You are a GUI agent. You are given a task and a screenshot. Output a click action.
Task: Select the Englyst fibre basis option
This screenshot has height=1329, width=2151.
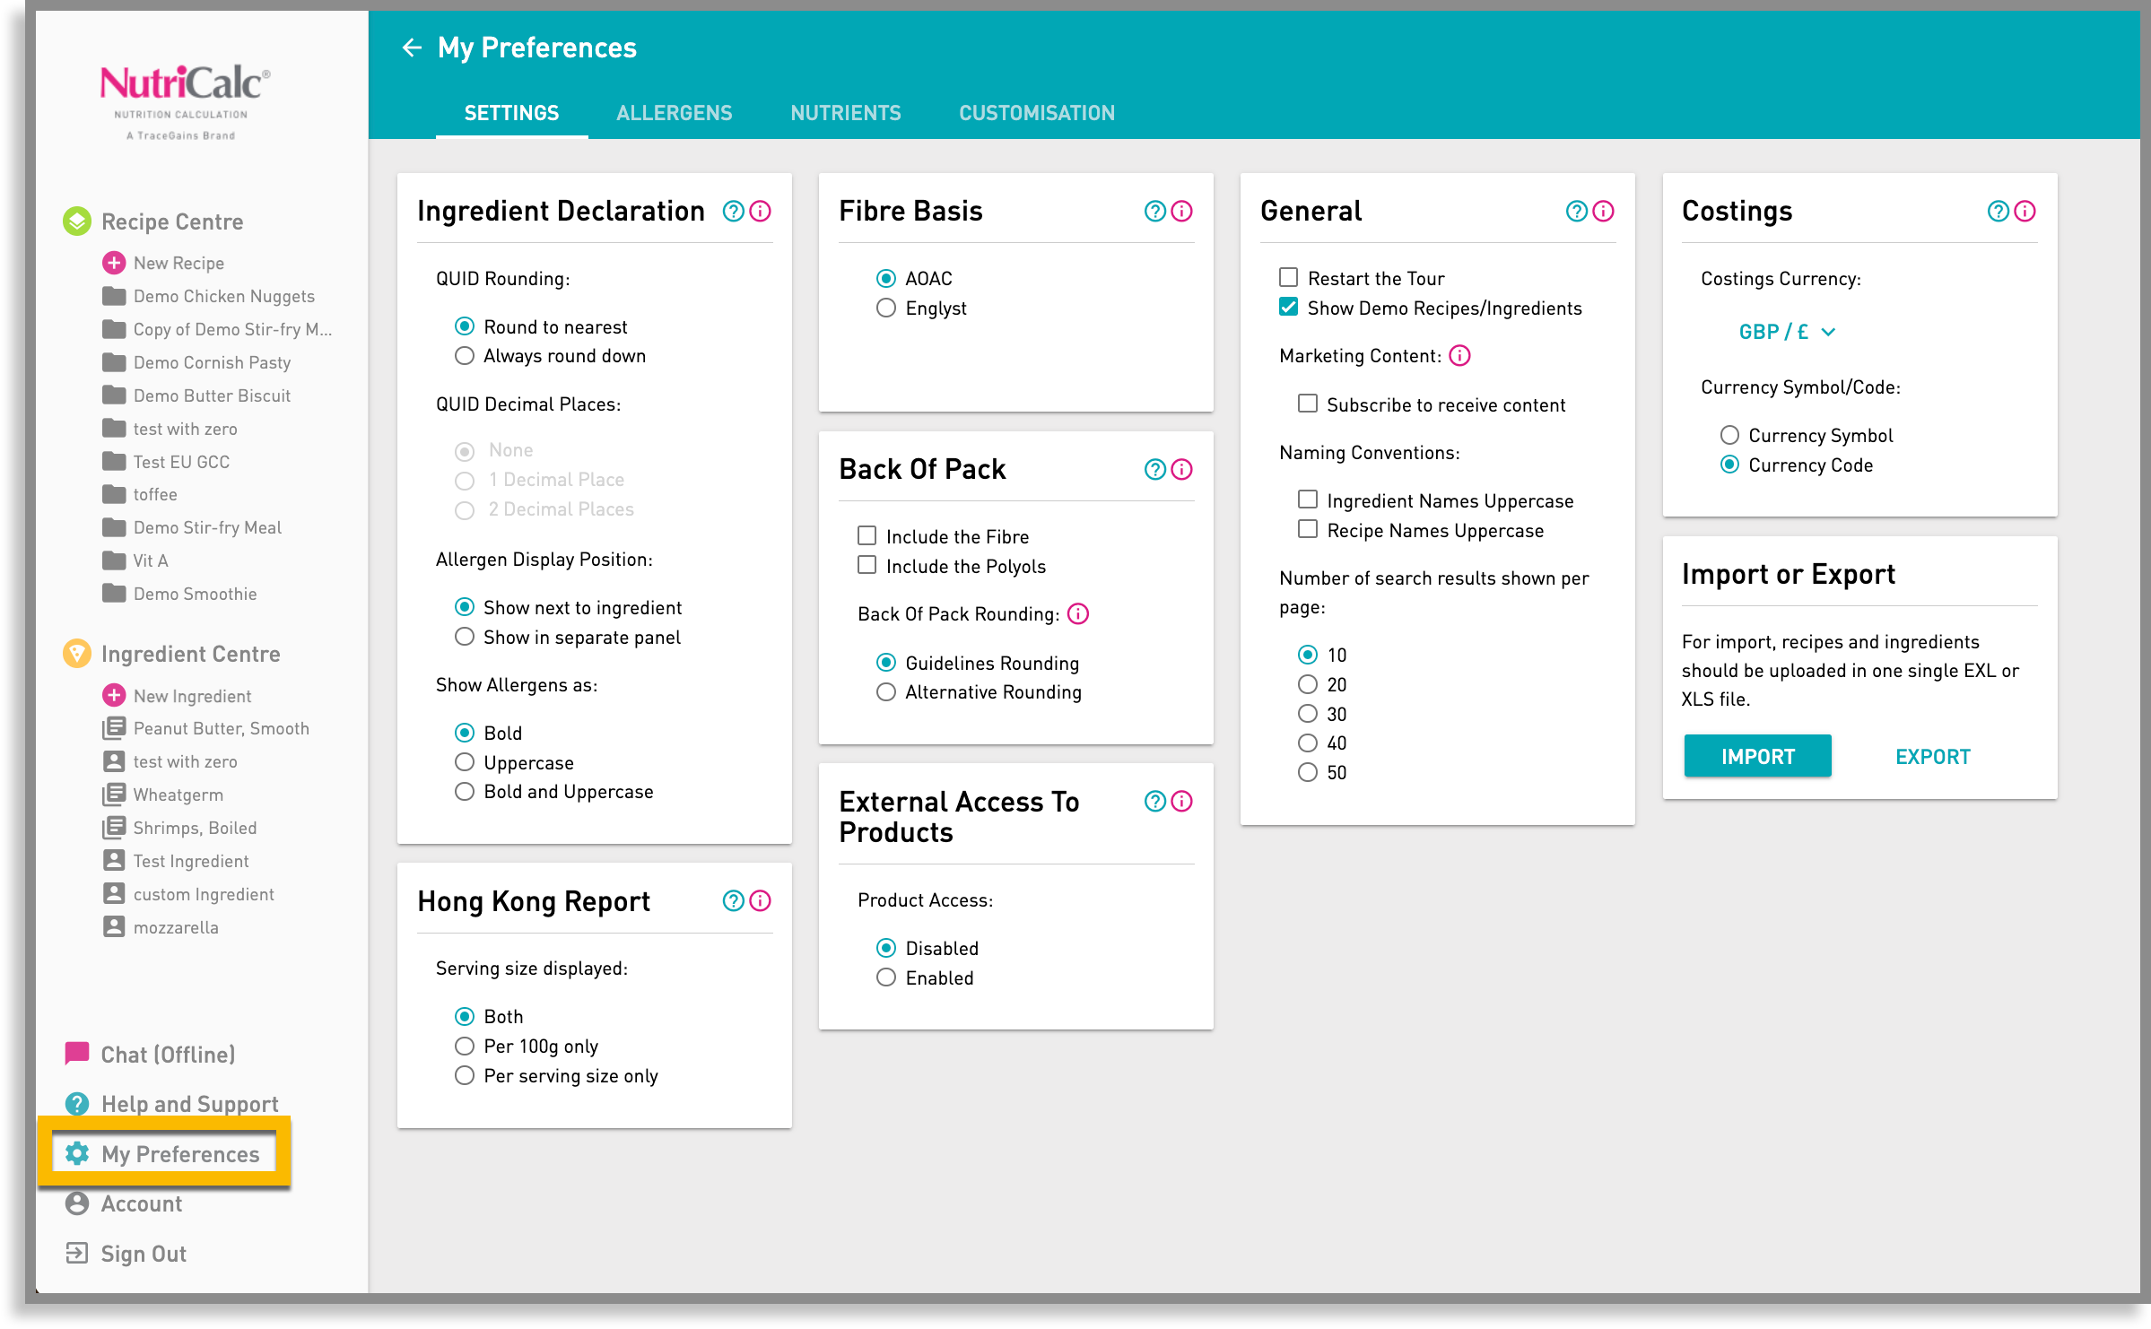point(886,308)
